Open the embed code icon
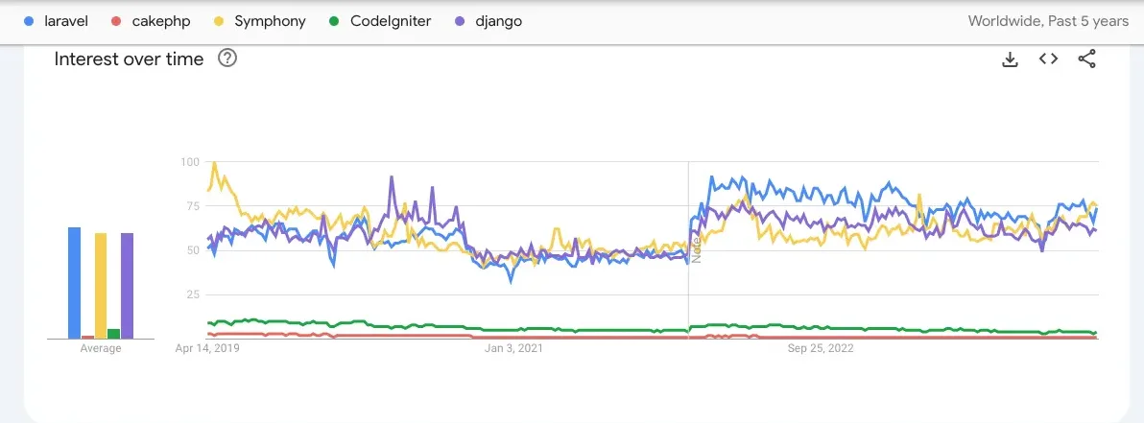 tap(1048, 59)
